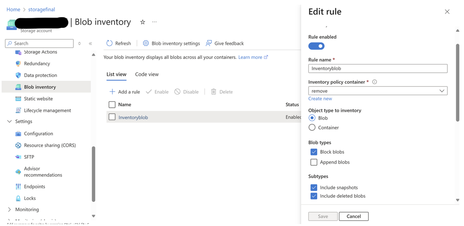464x226 pixels.
Task: Open Lifecycle management menu item
Action: click(48, 110)
